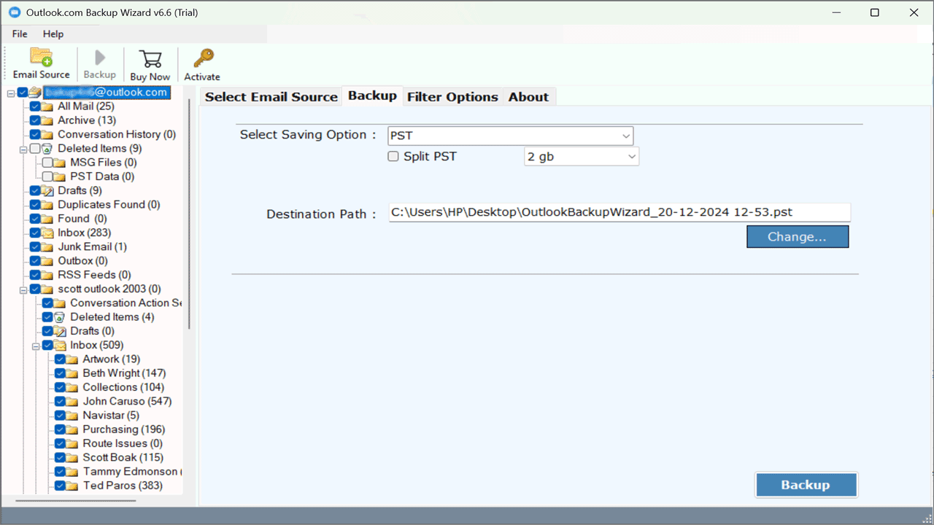Select the Tammy Edmonson folder

pyautogui.click(x=131, y=472)
